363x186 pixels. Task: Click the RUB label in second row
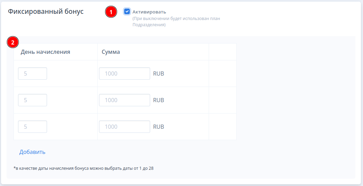[x=158, y=100]
